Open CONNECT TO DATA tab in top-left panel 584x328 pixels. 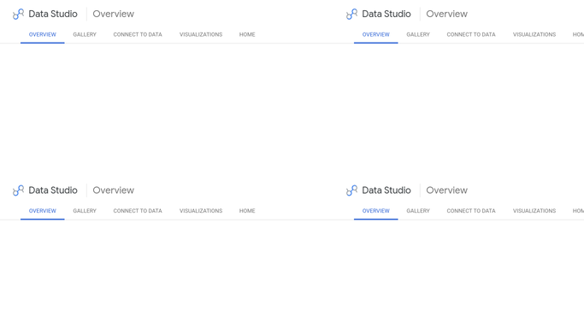[x=138, y=34]
